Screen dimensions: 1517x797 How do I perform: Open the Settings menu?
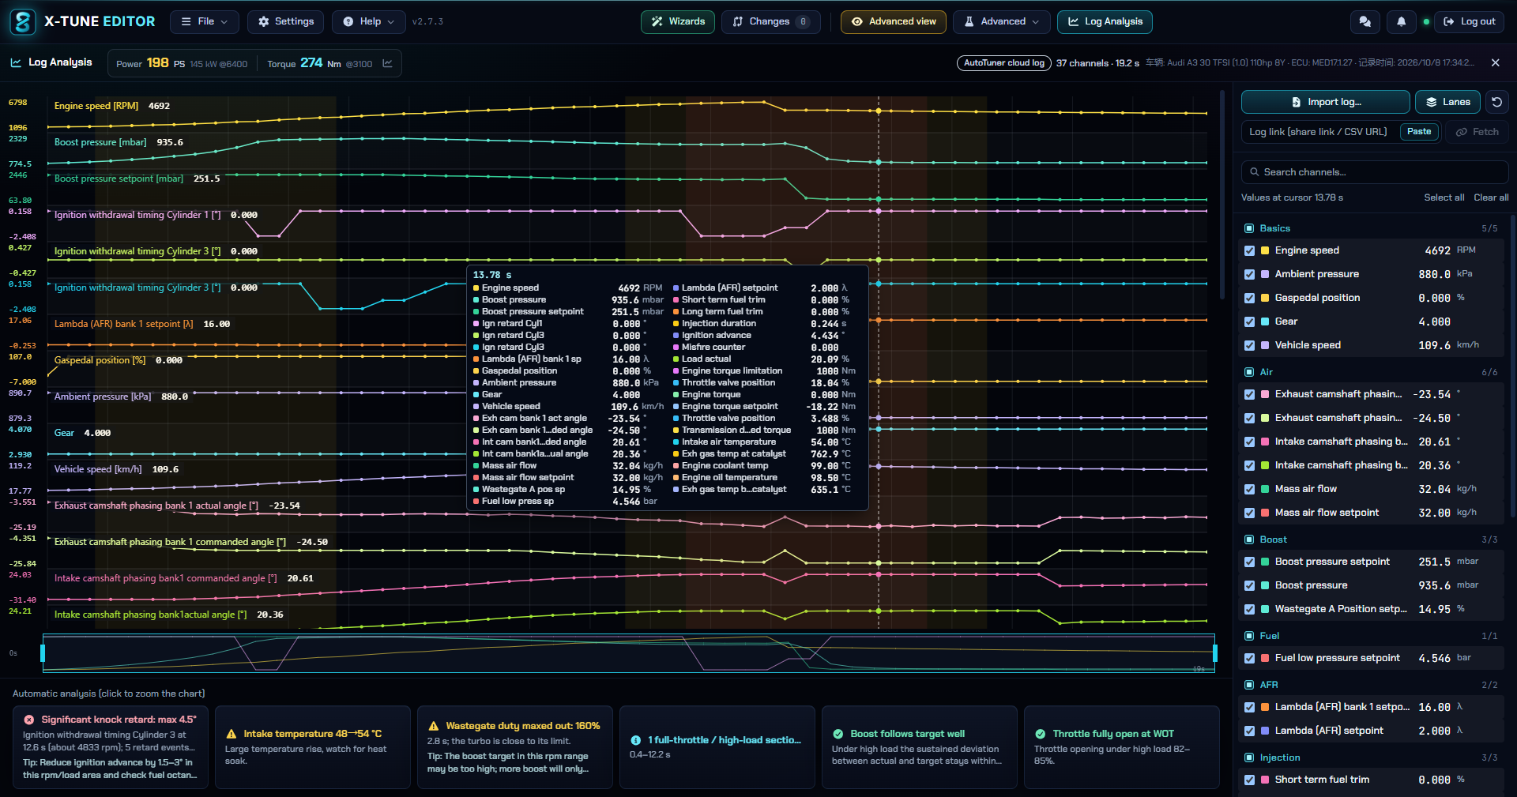(x=285, y=22)
